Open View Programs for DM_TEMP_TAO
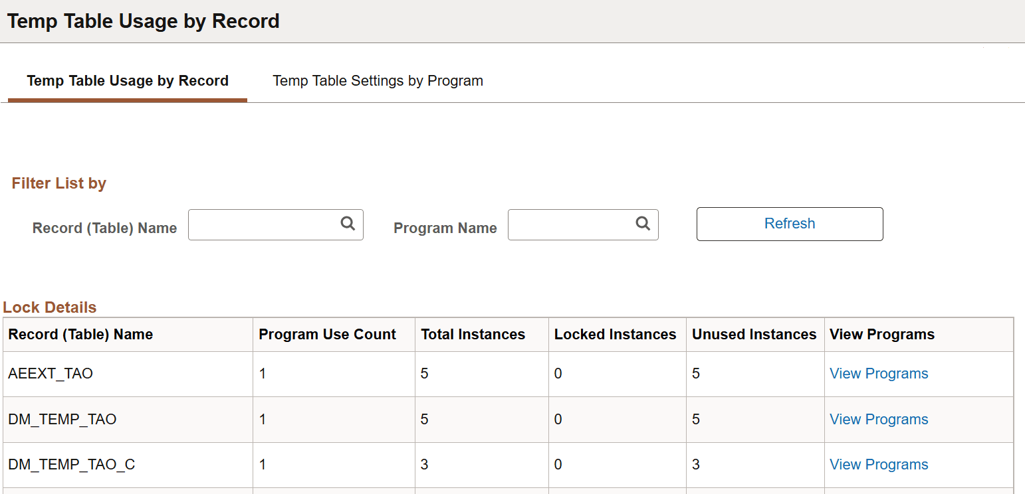The image size is (1025, 494). click(x=878, y=419)
